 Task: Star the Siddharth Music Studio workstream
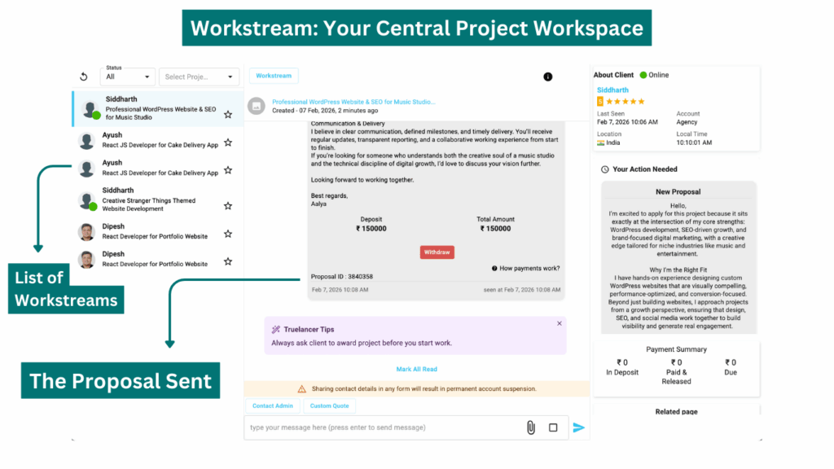pyautogui.click(x=228, y=115)
